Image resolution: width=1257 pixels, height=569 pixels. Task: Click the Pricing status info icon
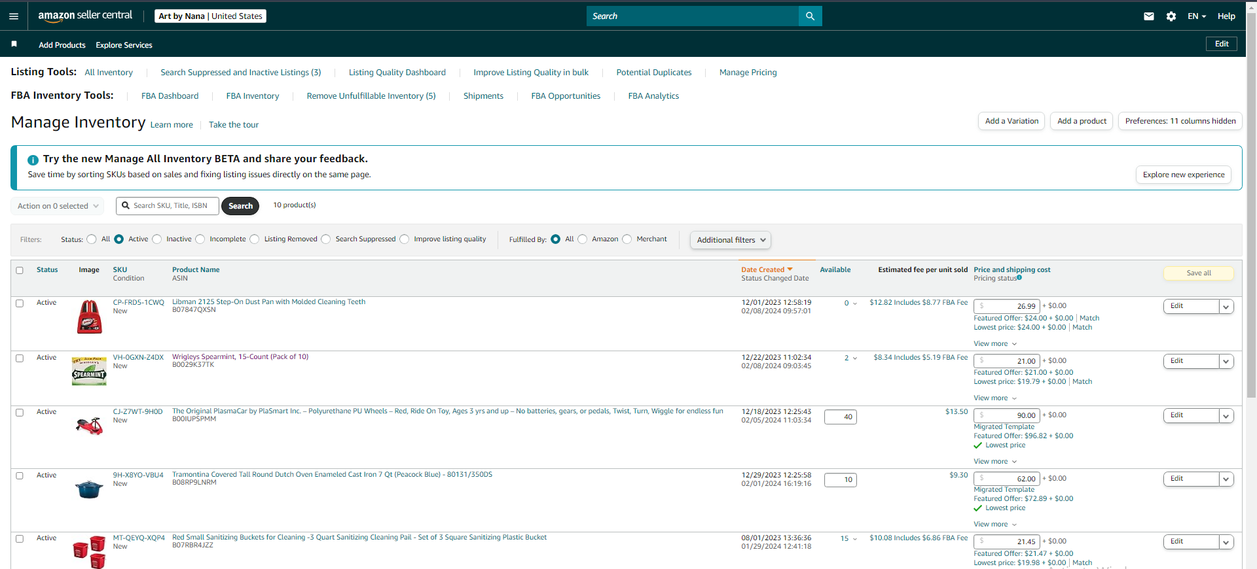point(1019,278)
